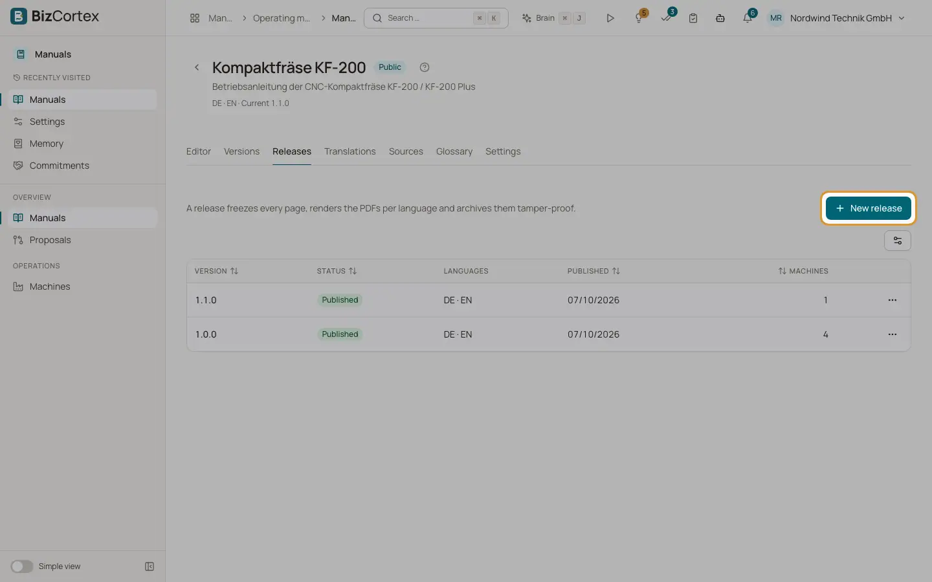
Task: Open the lightbulb ideas icon with badge 5
Action: pos(639,17)
